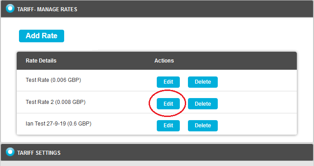This screenshot has width=314, height=166.
Task: Select the Test Rate 2 (0.008 GBP) row text
Action: tap(56, 102)
